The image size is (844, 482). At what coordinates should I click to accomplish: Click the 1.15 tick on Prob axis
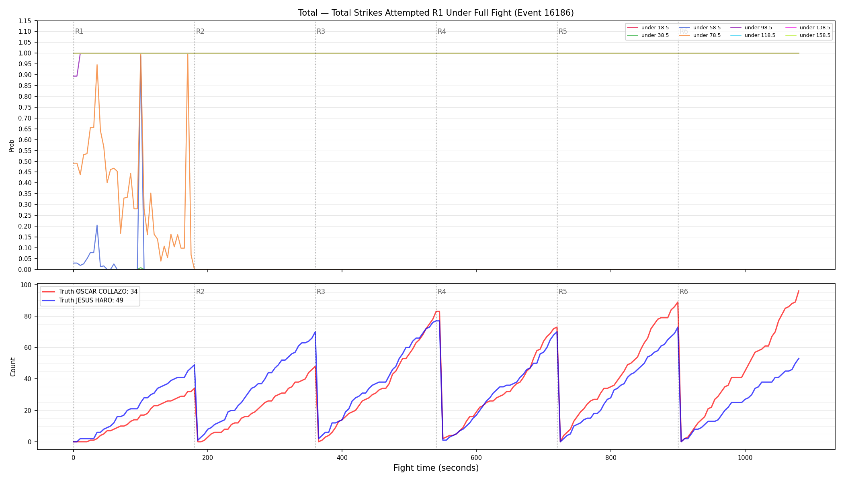click(25, 21)
